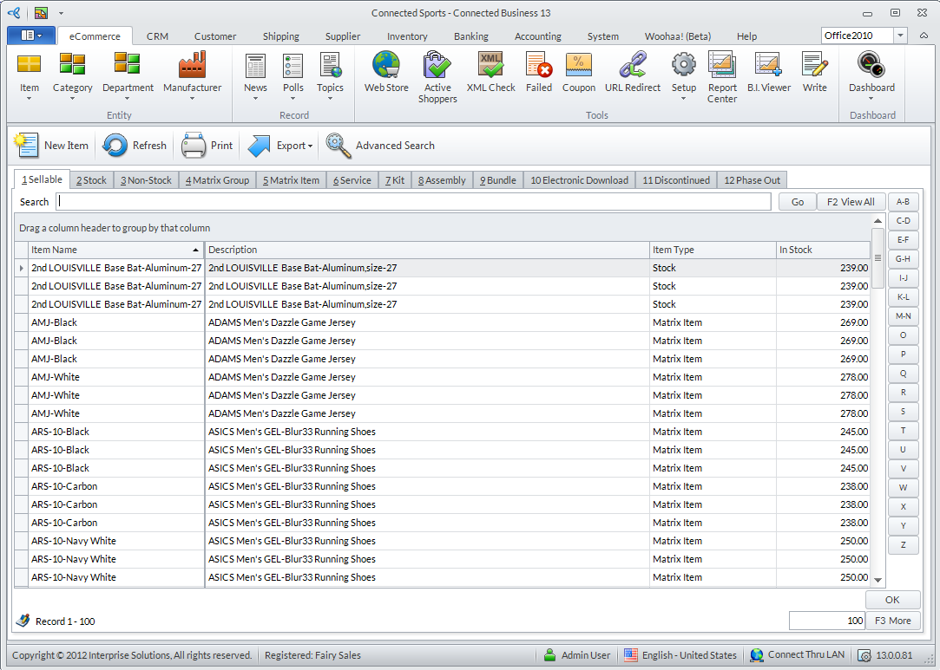The image size is (940, 670).
Task: Sort by the In Stock column header
Action: point(822,250)
